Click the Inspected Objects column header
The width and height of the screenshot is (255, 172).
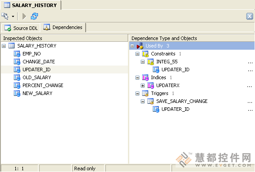64,38
